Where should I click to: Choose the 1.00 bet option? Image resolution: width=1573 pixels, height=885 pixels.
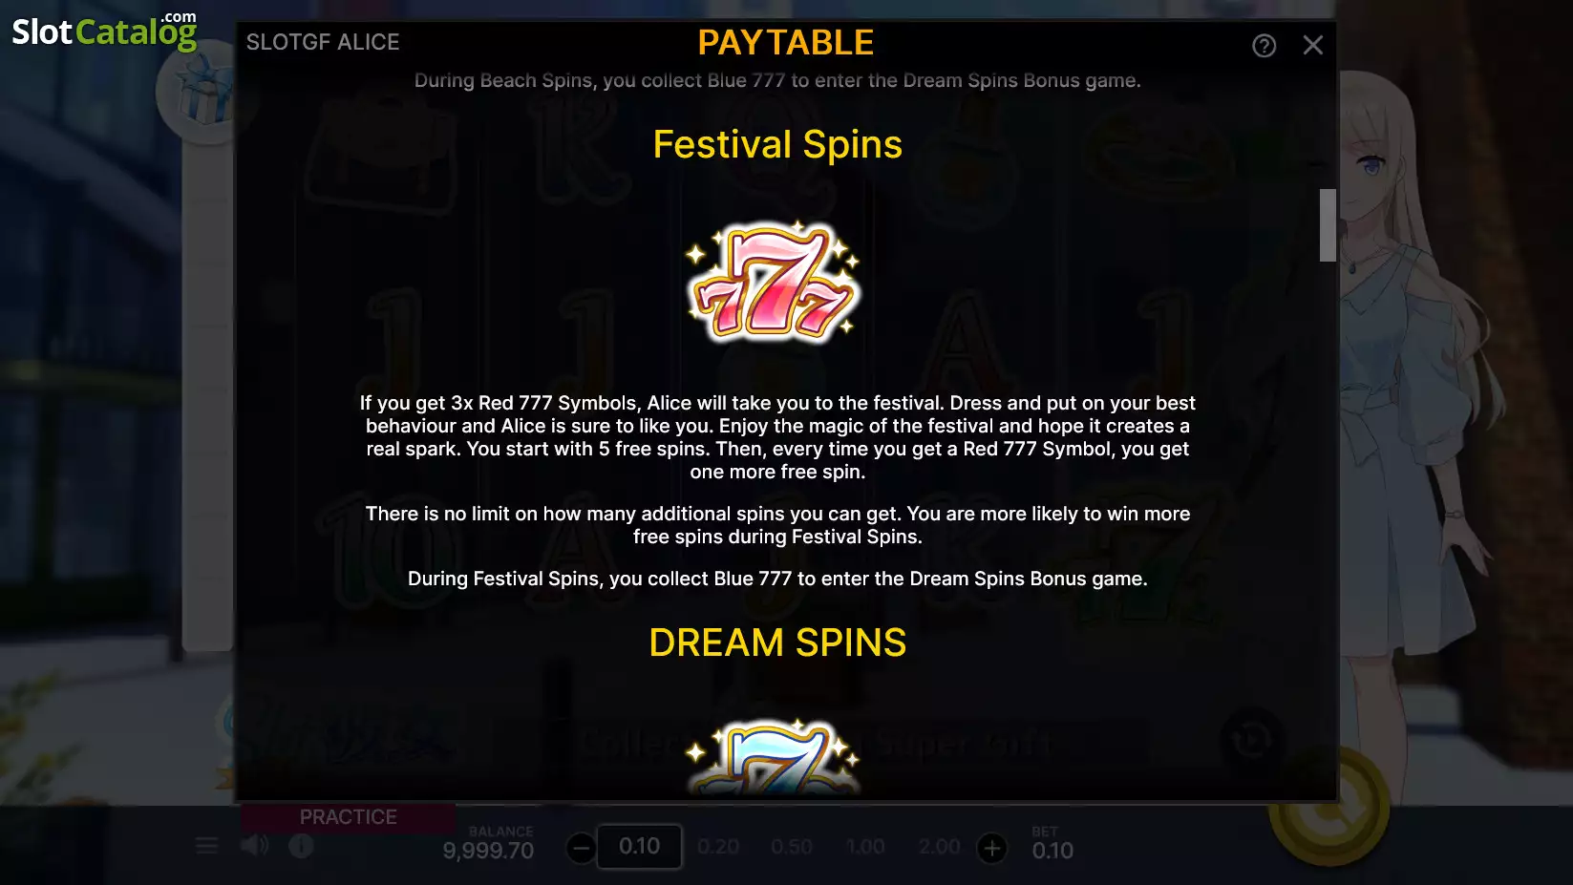pos(865,847)
